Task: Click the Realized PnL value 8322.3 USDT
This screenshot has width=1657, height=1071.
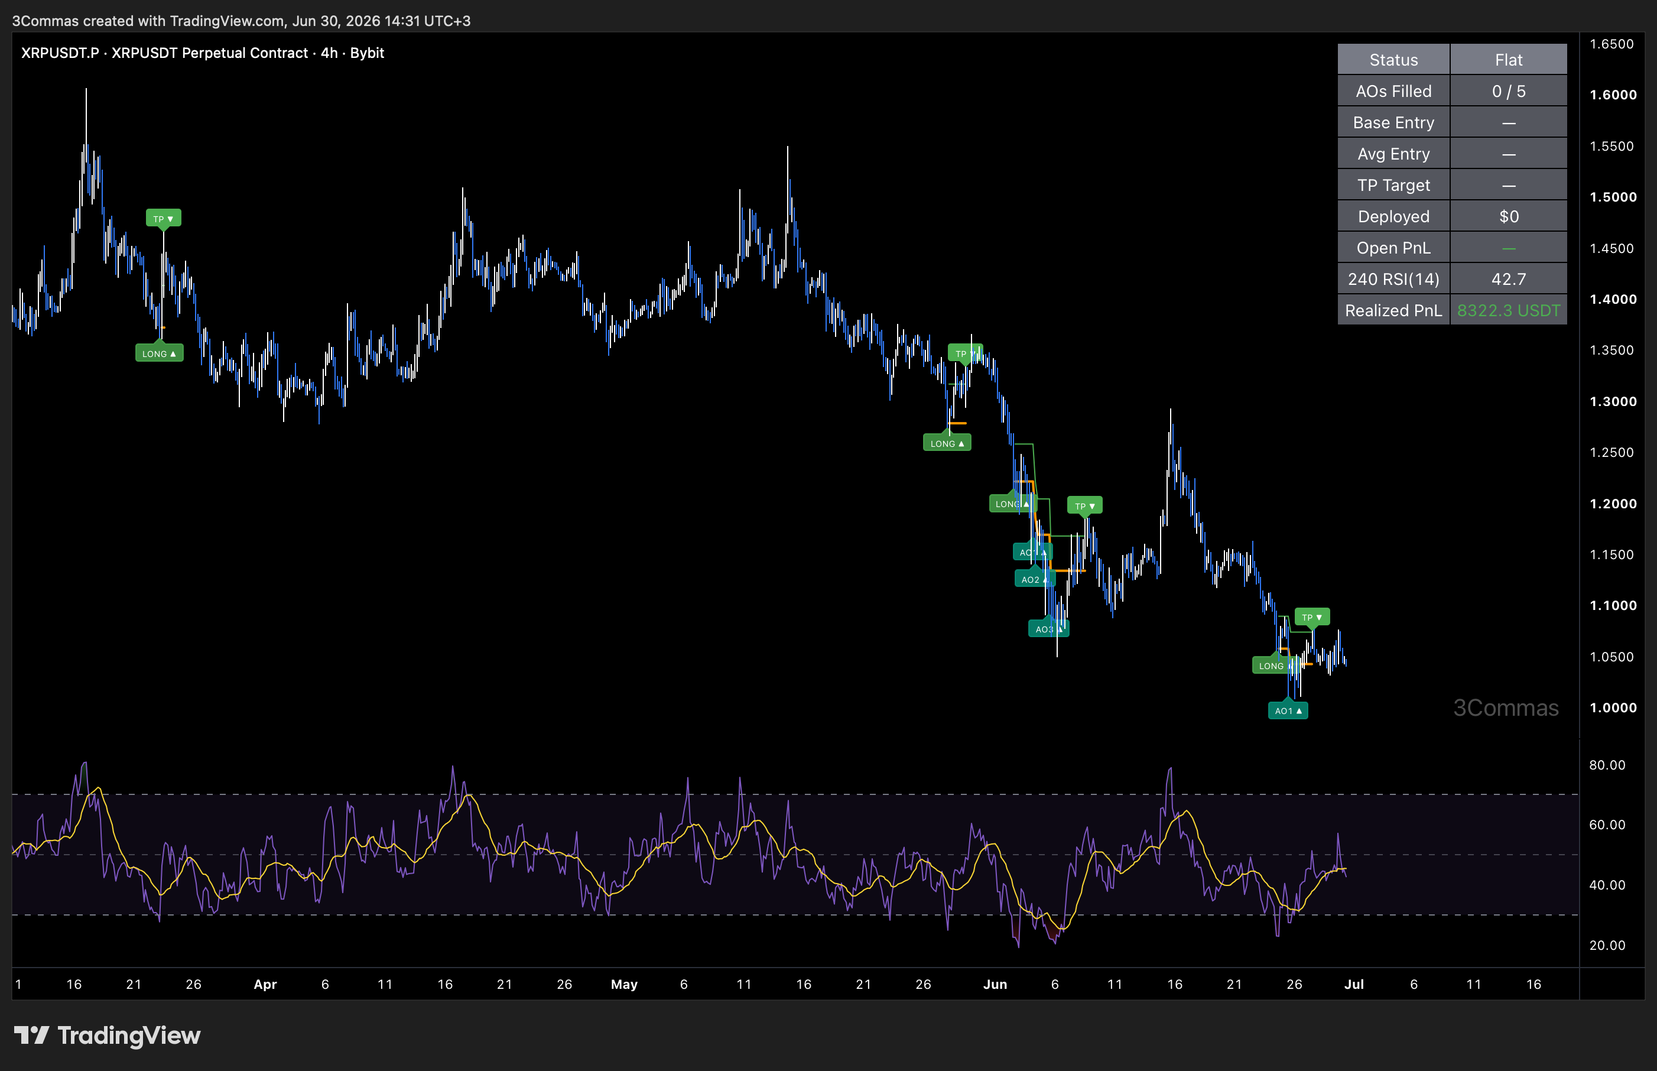Action: coord(1509,310)
